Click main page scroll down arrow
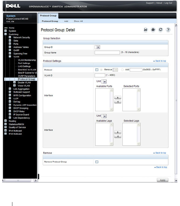The height and width of the screenshot is (206, 180). pos(176,180)
